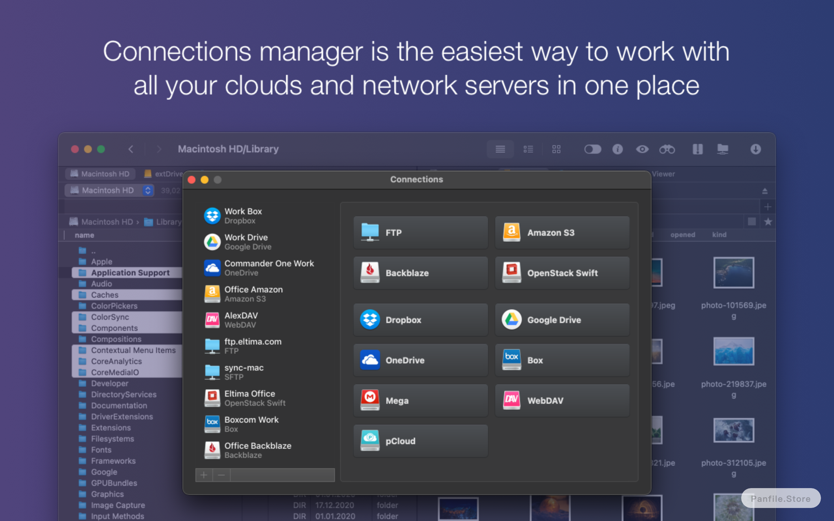Viewport: 834px width, 521px height.
Task: Select Eltima Office OpenStack Swift connection
Action: pos(265,398)
